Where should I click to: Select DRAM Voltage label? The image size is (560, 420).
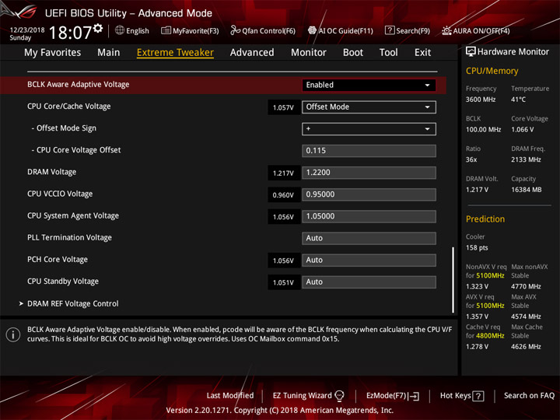tap(52, 172)
